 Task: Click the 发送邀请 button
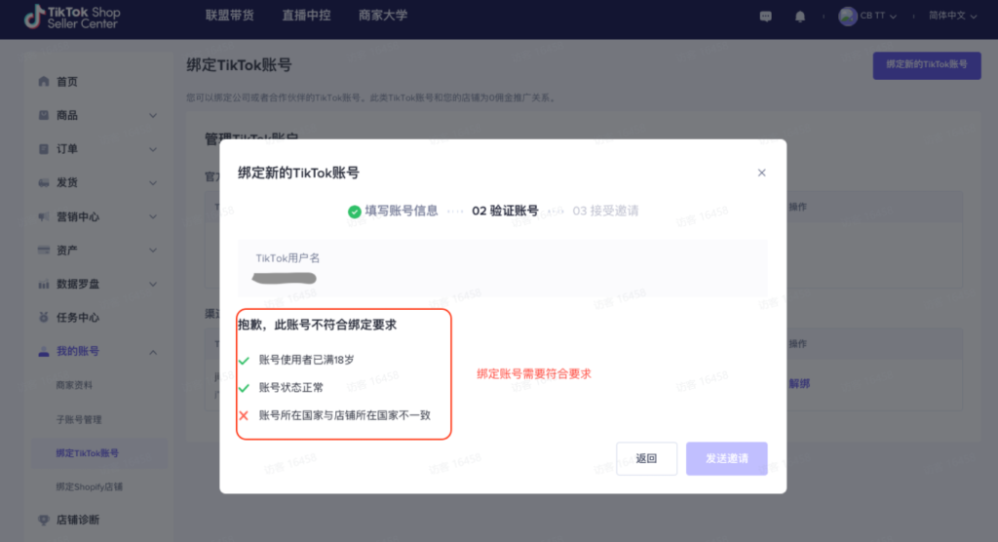(726, 458)
